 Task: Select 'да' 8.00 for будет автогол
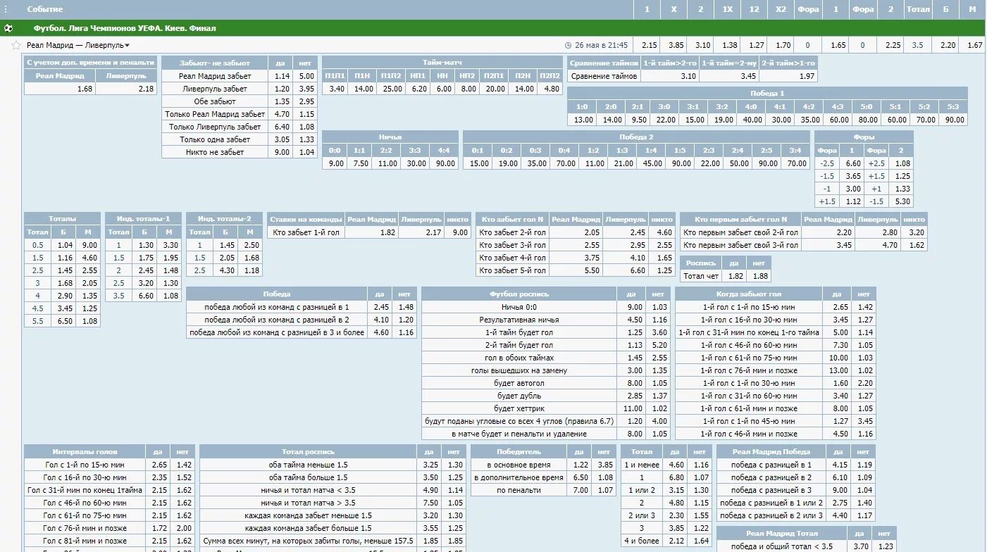(x=634, y=383)
